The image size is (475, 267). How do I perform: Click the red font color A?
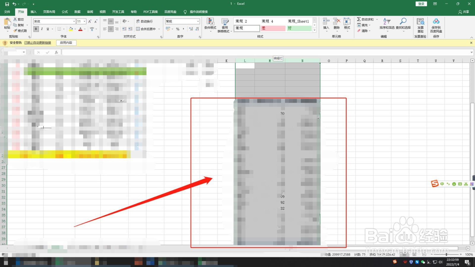click(80, 29)
